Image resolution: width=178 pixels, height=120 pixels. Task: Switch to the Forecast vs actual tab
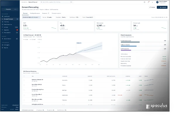(x=56, y=13)
